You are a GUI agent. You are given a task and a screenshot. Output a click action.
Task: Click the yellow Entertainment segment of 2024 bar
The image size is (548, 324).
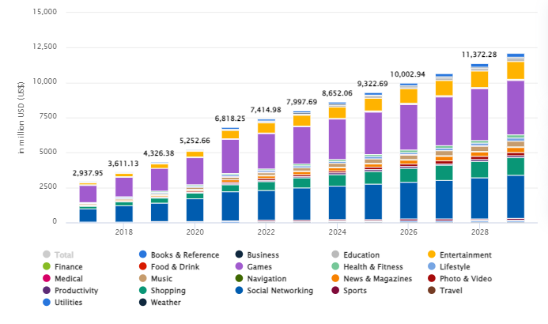[x=337, y=113]
